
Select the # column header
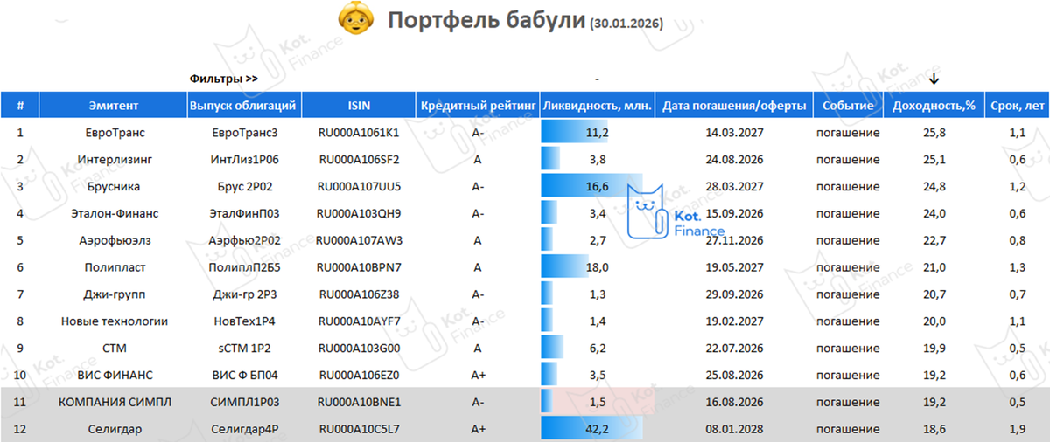point(20,106)
